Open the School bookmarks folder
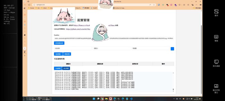 pyautogui.click(x=44, y=8)
